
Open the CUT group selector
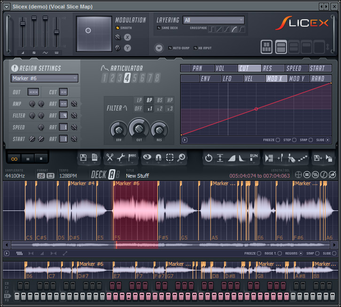(x=63, y=92)
